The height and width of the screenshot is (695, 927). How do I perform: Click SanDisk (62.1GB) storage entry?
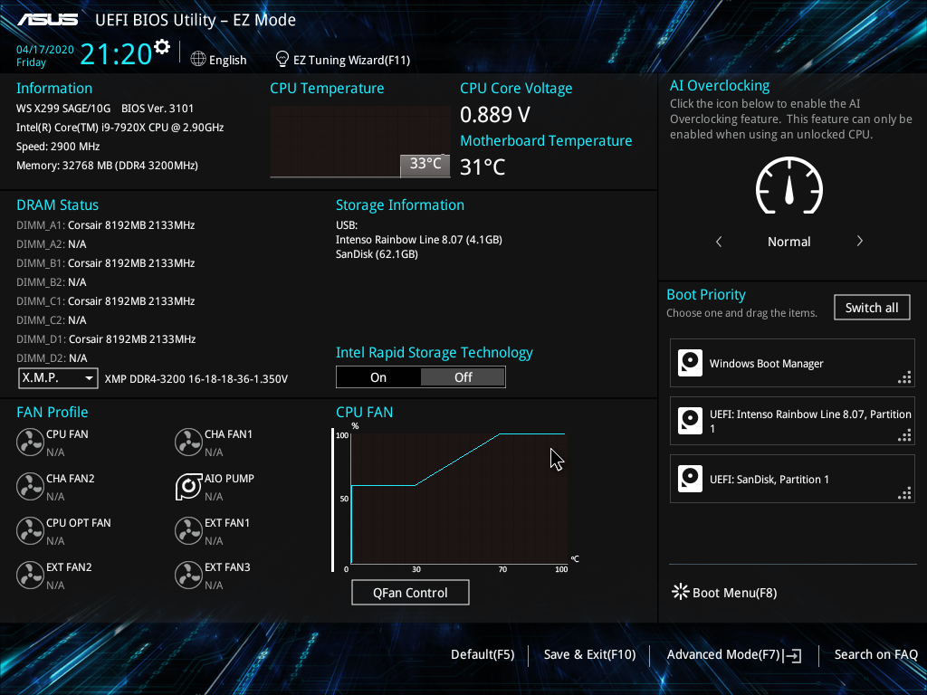point(377,254)
